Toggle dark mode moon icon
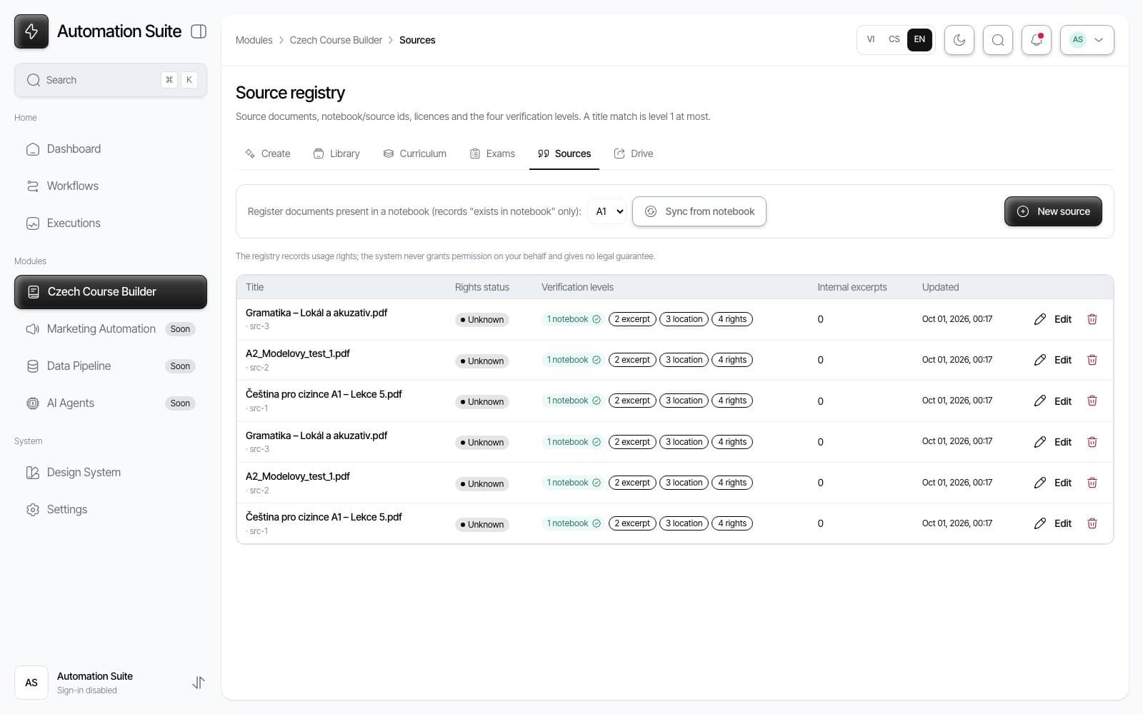The height and width of the screenshot is (714, 1143). [x=959, y=40]
